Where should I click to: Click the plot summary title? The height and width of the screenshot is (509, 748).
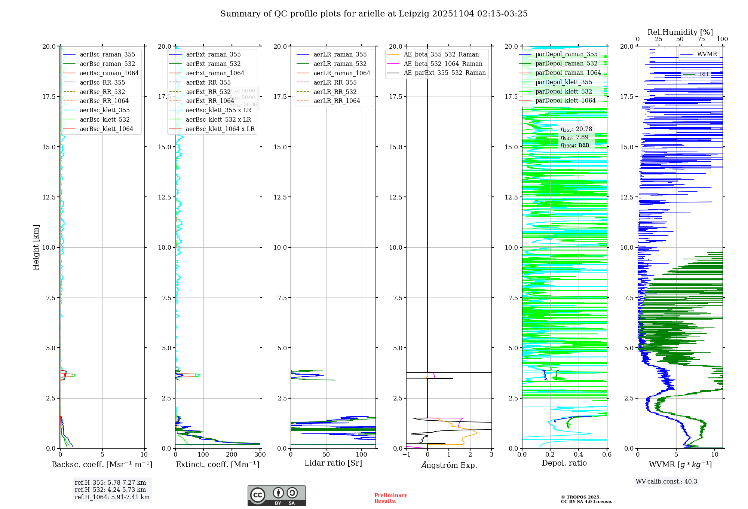tap(374, 14)
